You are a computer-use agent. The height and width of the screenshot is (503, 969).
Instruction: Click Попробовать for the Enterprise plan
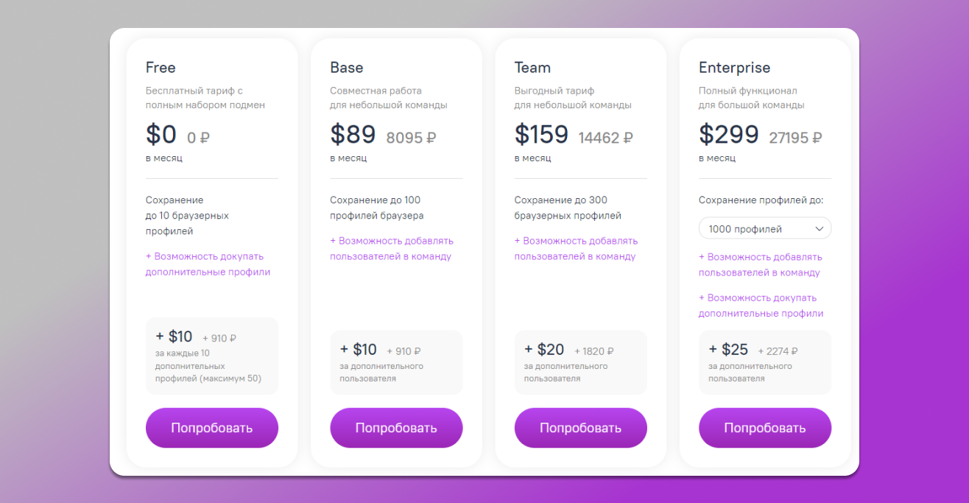point(765,428)
